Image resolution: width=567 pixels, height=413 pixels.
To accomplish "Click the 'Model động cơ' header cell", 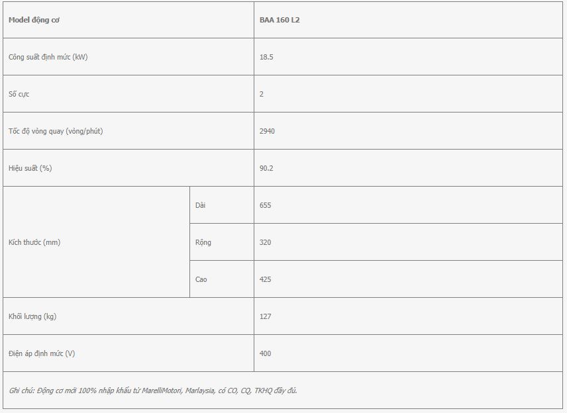I will [x=129, y=20].
